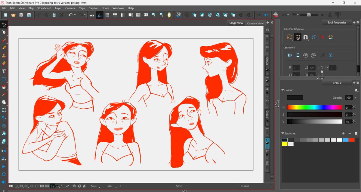The height and width of the screenshot is (192, 361).
Task: Click the current colour preview box
Action: 295,98
